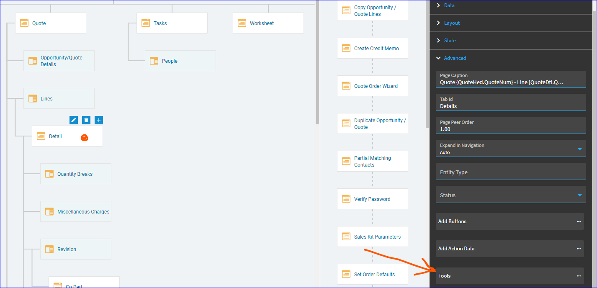Open the ellipsis menu for Add Buttons
This screenshot has height=288, width=597.
click(x=579, y=221)
